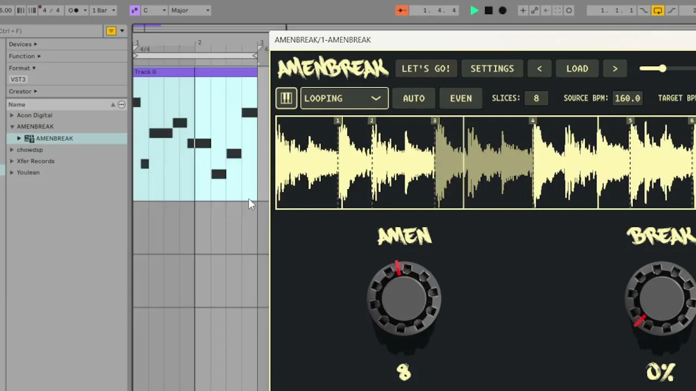Click slice marker 4 in the waveform

pos(533,121)
